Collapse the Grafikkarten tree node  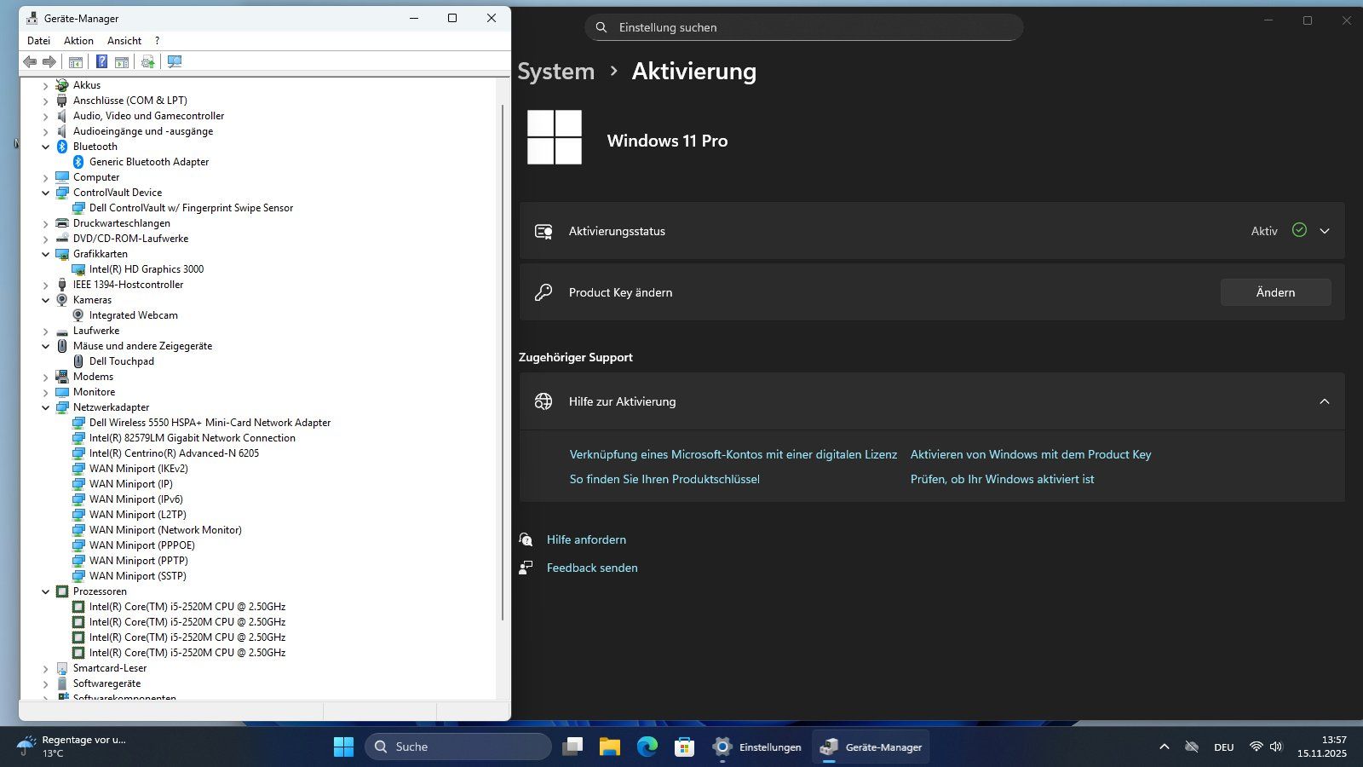46,254
